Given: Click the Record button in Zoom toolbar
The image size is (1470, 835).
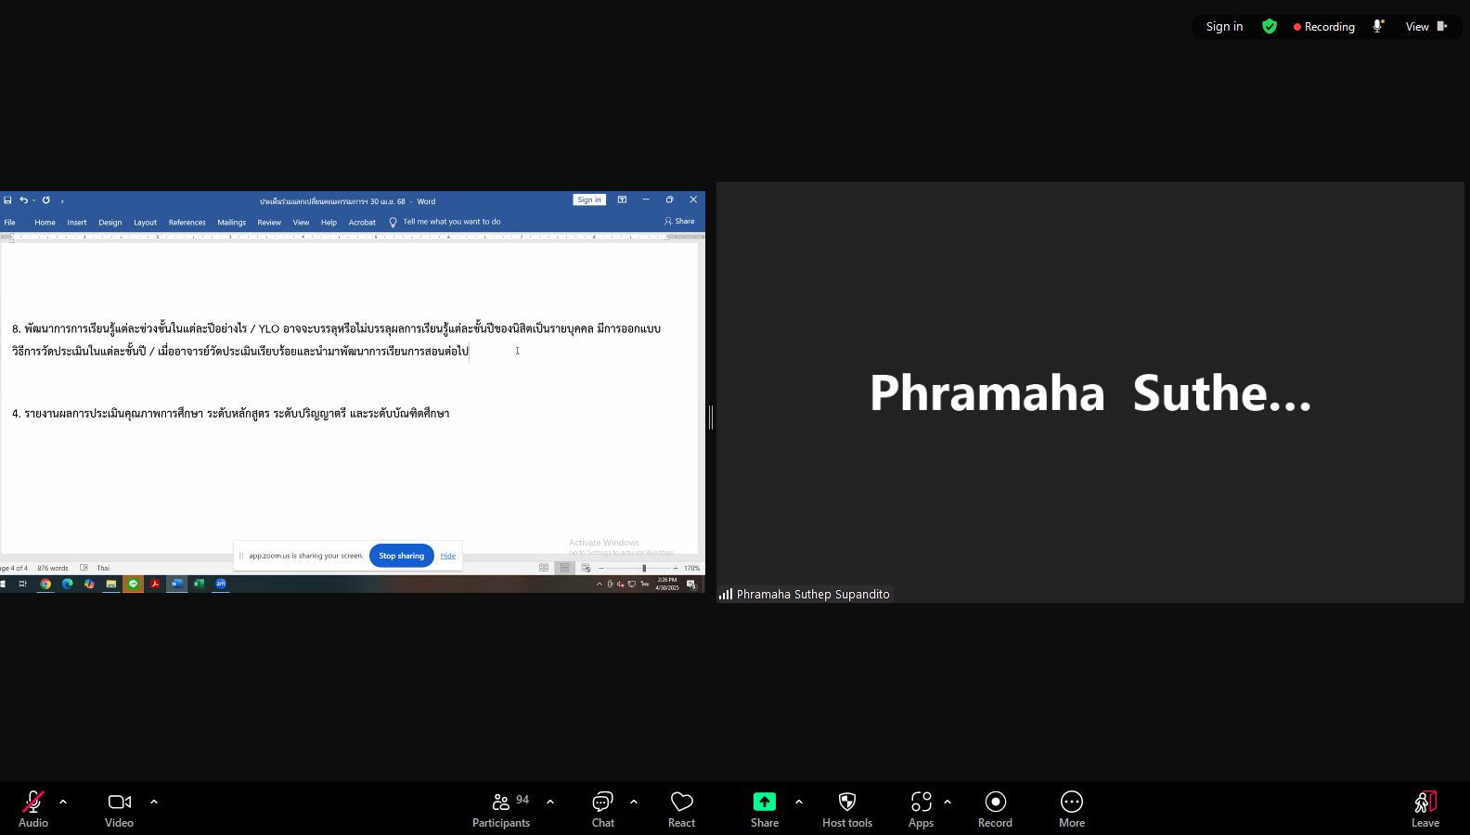Looking at the screenshot, I should tap(996, 808).
